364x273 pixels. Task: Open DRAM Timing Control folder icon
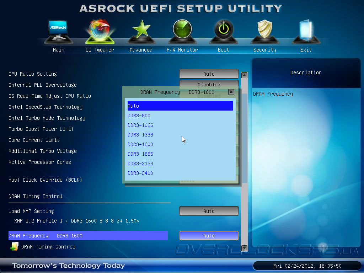(x=14, y=247)
